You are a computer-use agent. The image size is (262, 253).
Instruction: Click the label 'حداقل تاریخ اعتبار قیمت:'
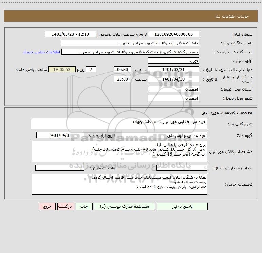238,79
